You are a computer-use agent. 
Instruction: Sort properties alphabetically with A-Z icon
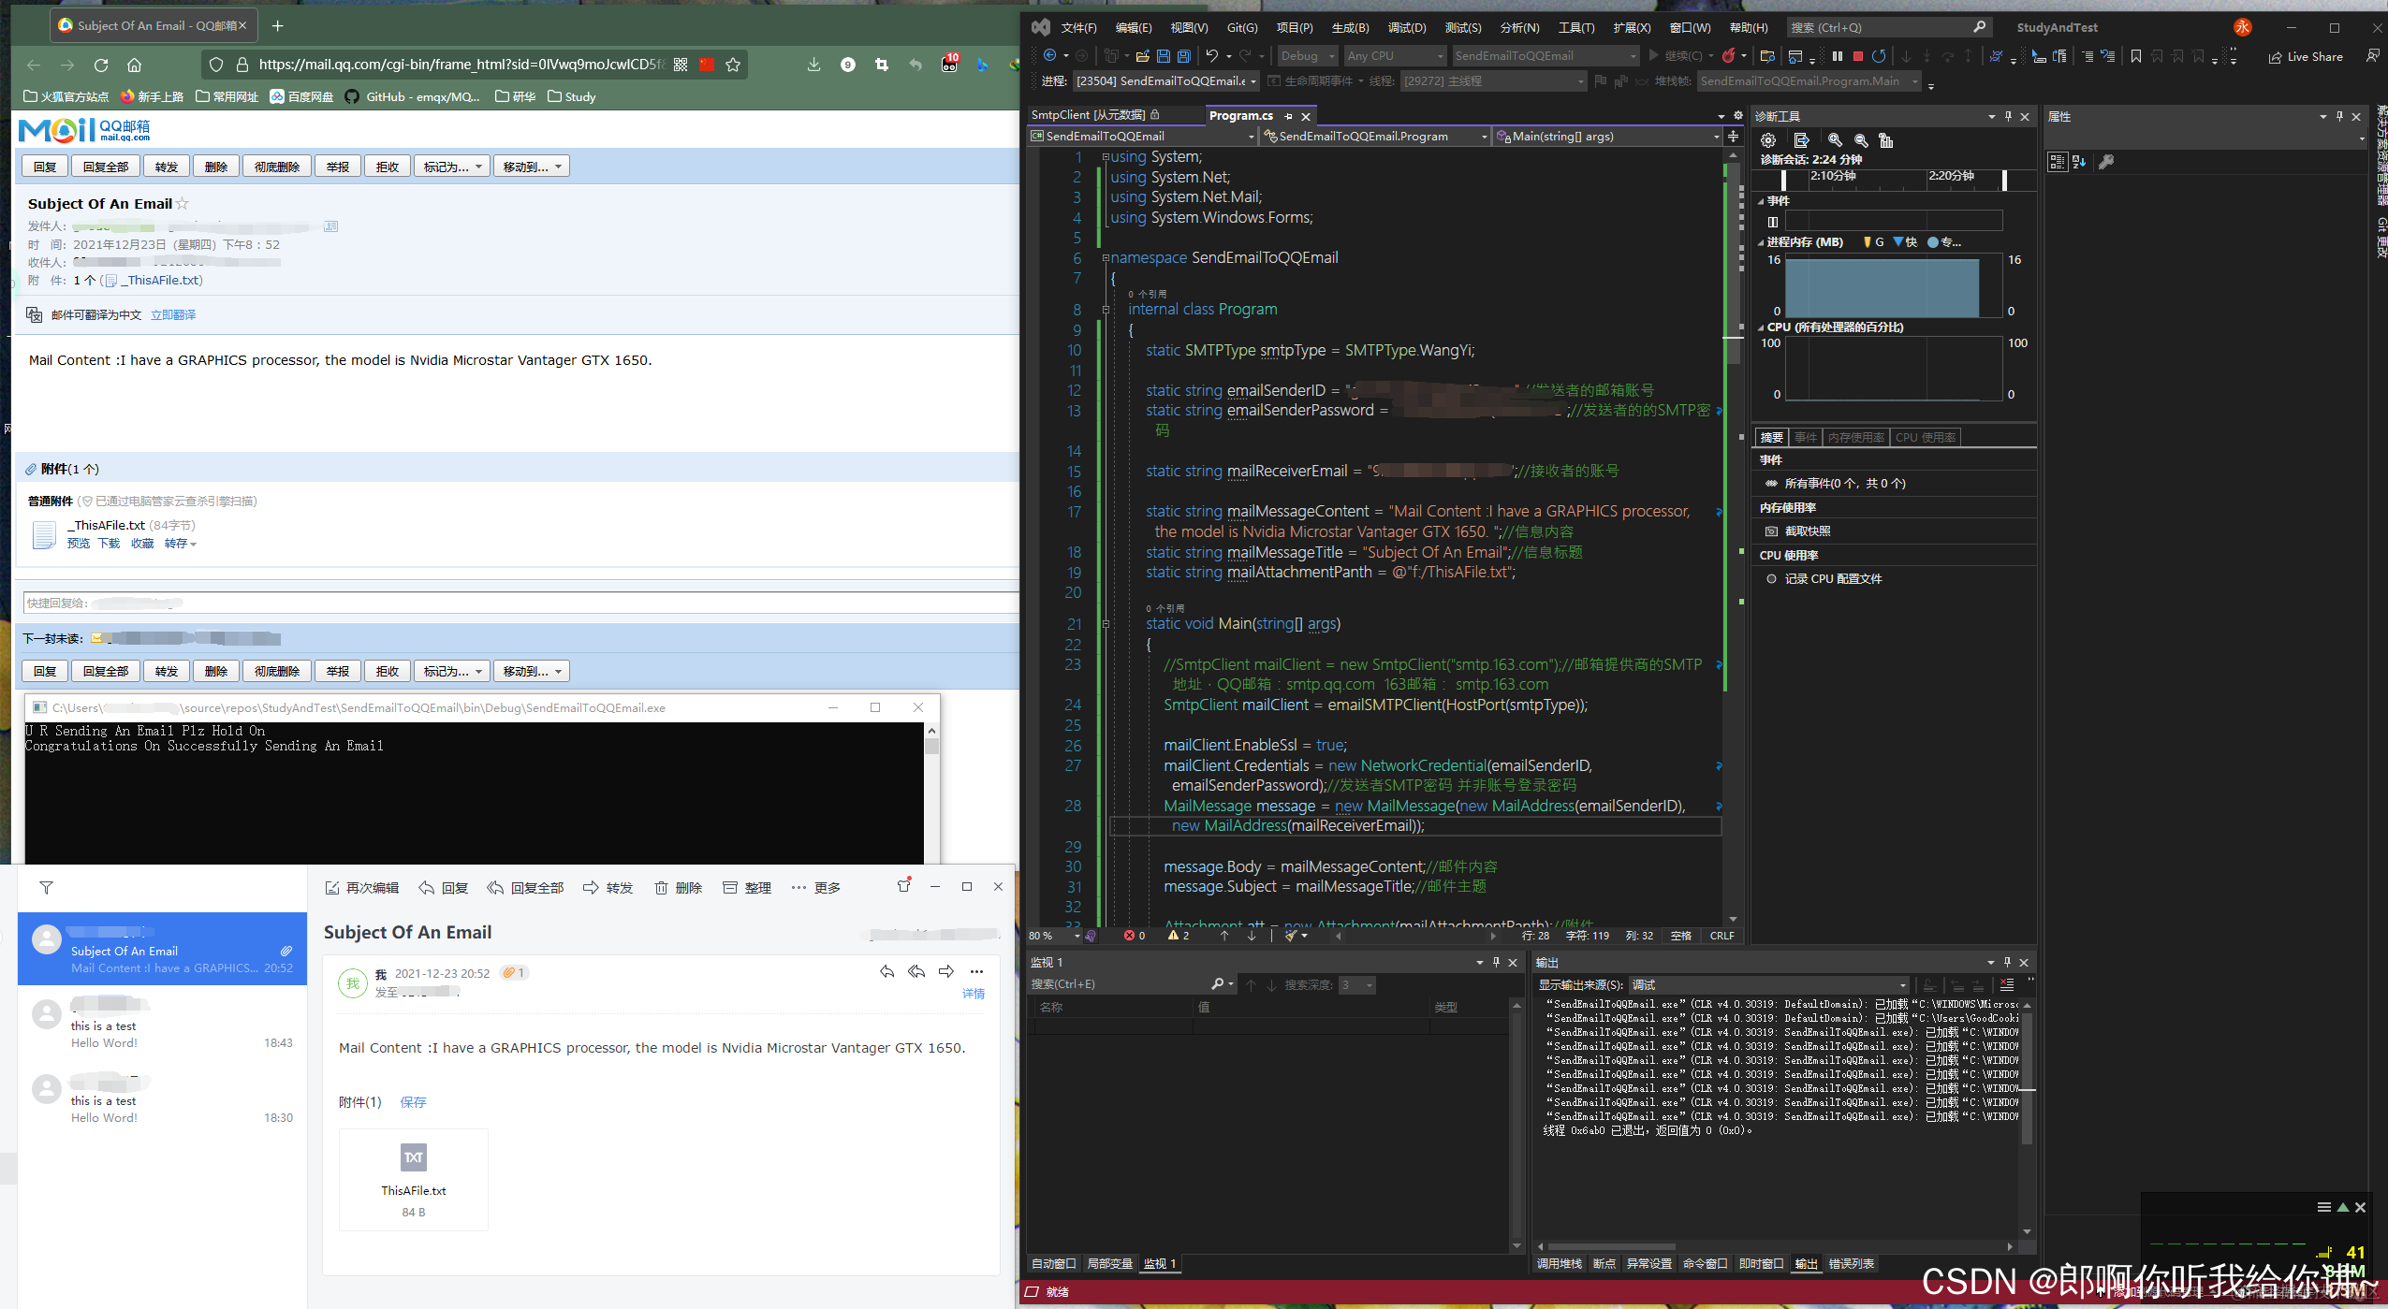coord(2079,162)
